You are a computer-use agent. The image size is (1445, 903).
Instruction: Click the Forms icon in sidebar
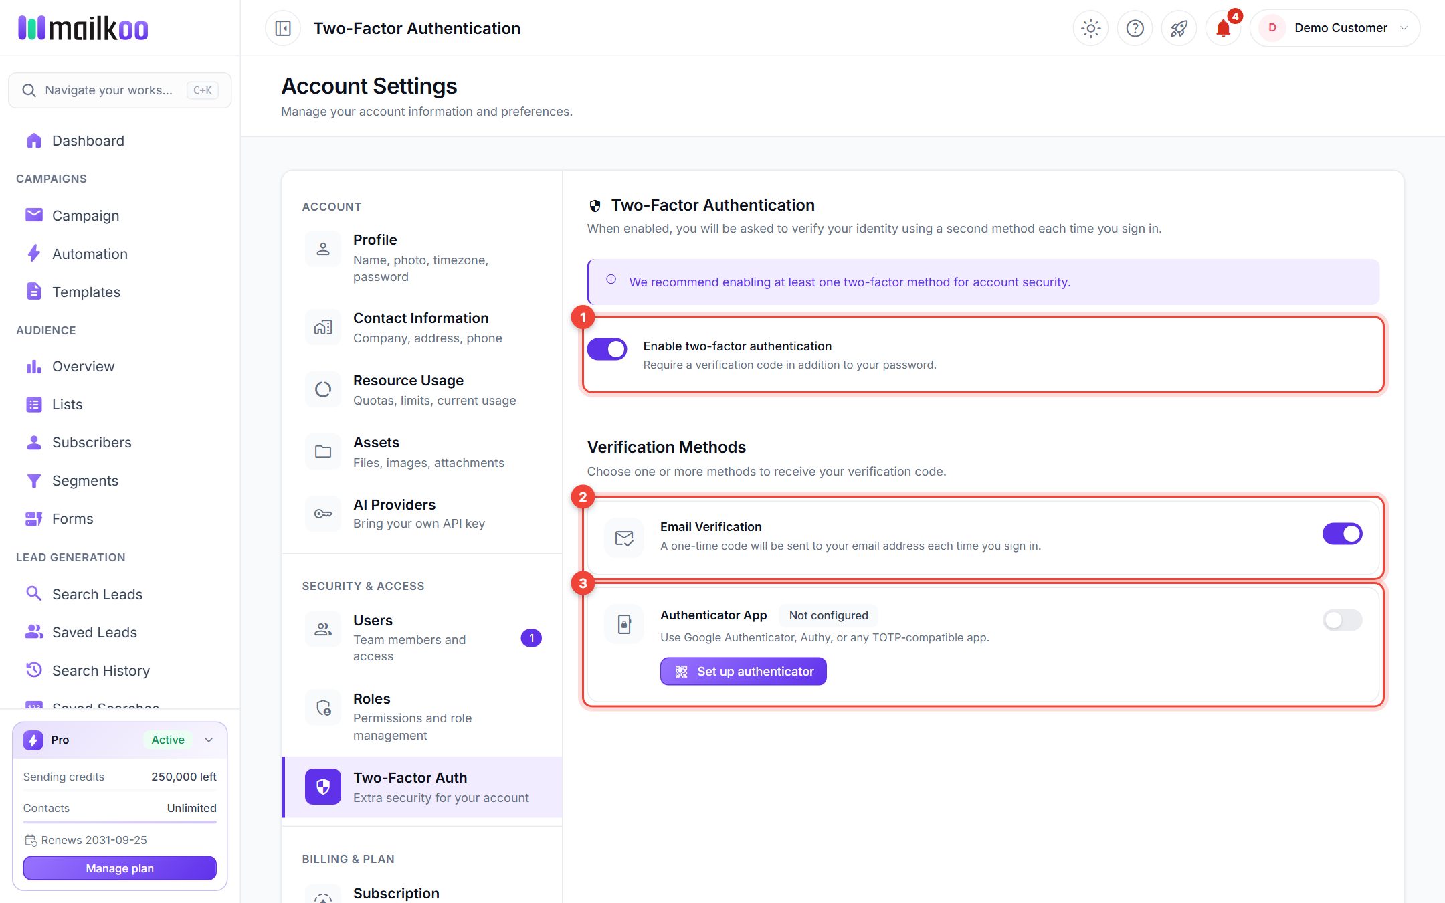pos(33,519)
